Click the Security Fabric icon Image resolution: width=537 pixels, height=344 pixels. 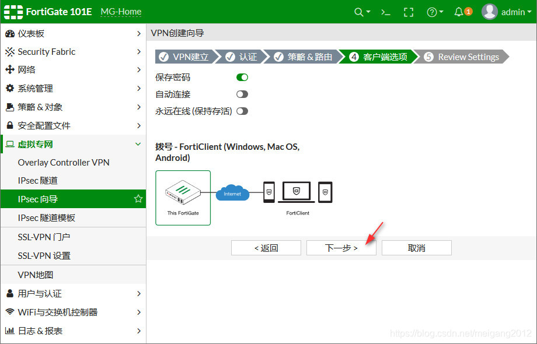(10, 52)
